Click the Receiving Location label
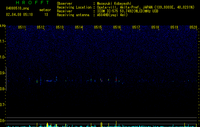The image size is (200, 127). point(74,7)
